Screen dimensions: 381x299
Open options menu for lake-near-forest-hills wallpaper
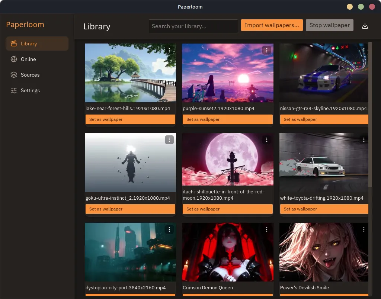(x=169, y=50)
